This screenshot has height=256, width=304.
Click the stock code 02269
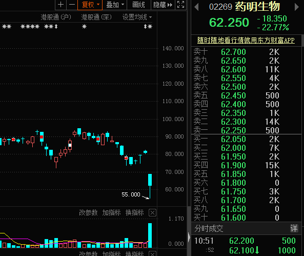point(220,7)
